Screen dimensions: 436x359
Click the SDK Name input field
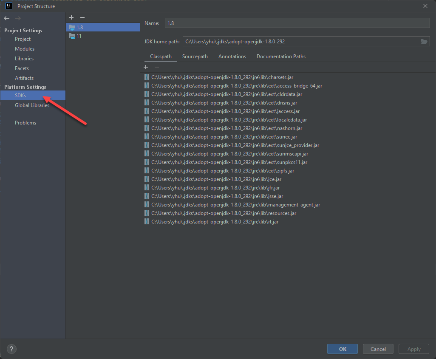(x=297, y=23)
